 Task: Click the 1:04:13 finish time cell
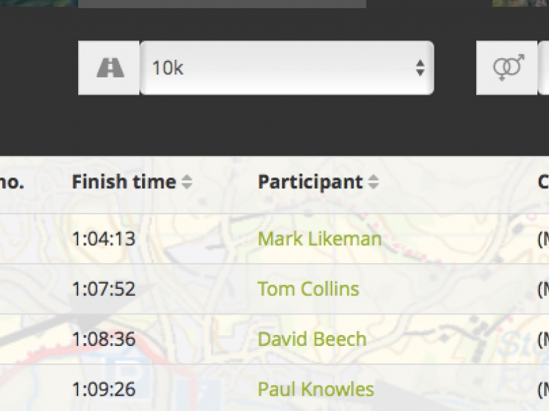coord(104,239)
